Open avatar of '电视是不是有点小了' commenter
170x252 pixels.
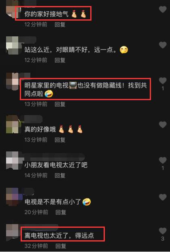click(x=13, y=197)
